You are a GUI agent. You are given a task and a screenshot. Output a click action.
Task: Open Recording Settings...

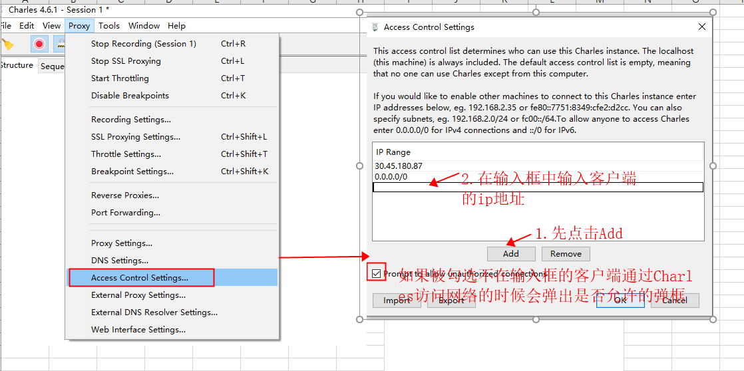[172, 120]
